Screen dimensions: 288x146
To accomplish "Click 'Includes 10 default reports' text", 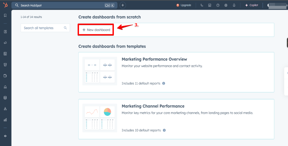I will point(141,130).
